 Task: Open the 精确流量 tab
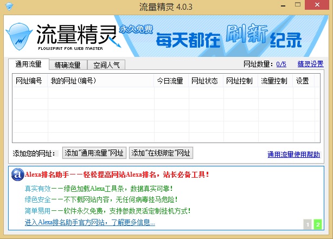(x=68, y=64)
